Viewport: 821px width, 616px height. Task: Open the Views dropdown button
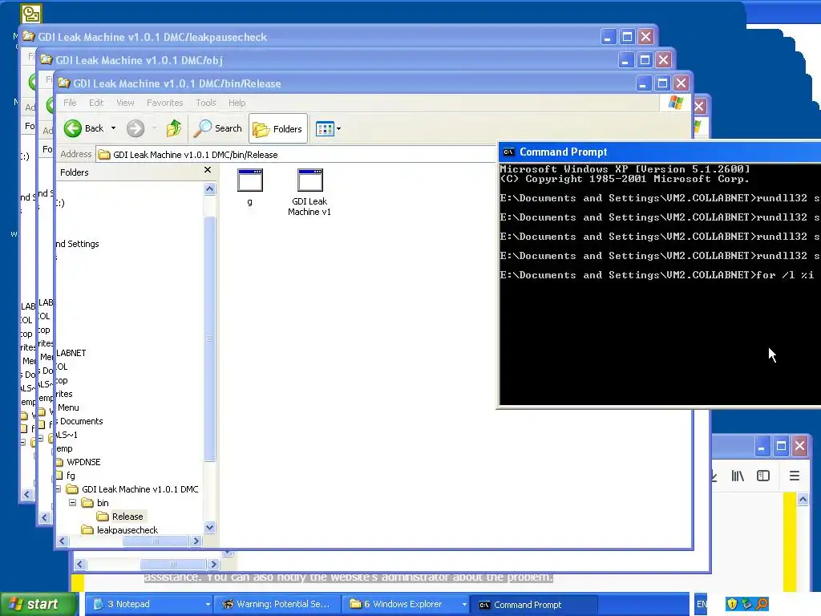click(x=328, y=129)
